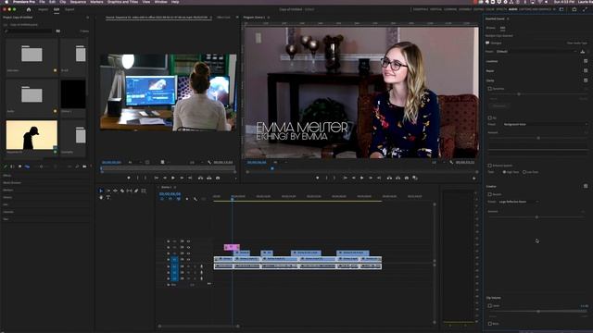Enable Reverb checkbox
The width and height of the screenshot is (593, 333).
tap(490, 194)
